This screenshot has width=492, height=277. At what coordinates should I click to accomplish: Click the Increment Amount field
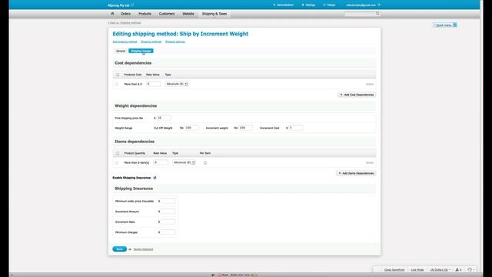(x=168, y=212)
